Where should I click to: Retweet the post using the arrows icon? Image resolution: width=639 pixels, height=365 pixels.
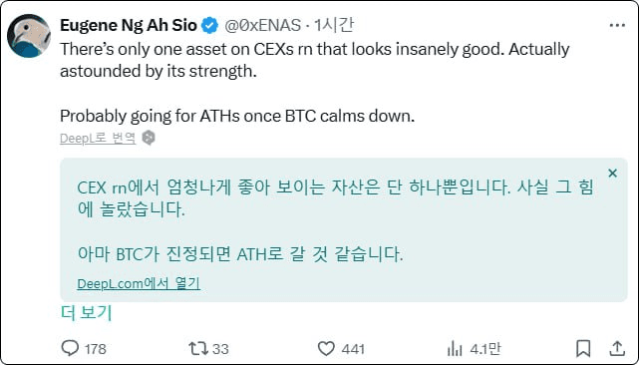click(x=198, y=348)
